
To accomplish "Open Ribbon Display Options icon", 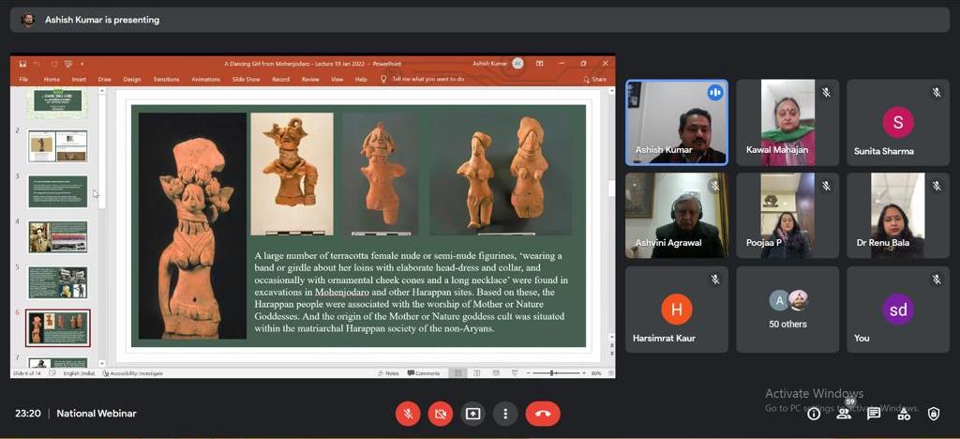I will [x=539, y=63].
